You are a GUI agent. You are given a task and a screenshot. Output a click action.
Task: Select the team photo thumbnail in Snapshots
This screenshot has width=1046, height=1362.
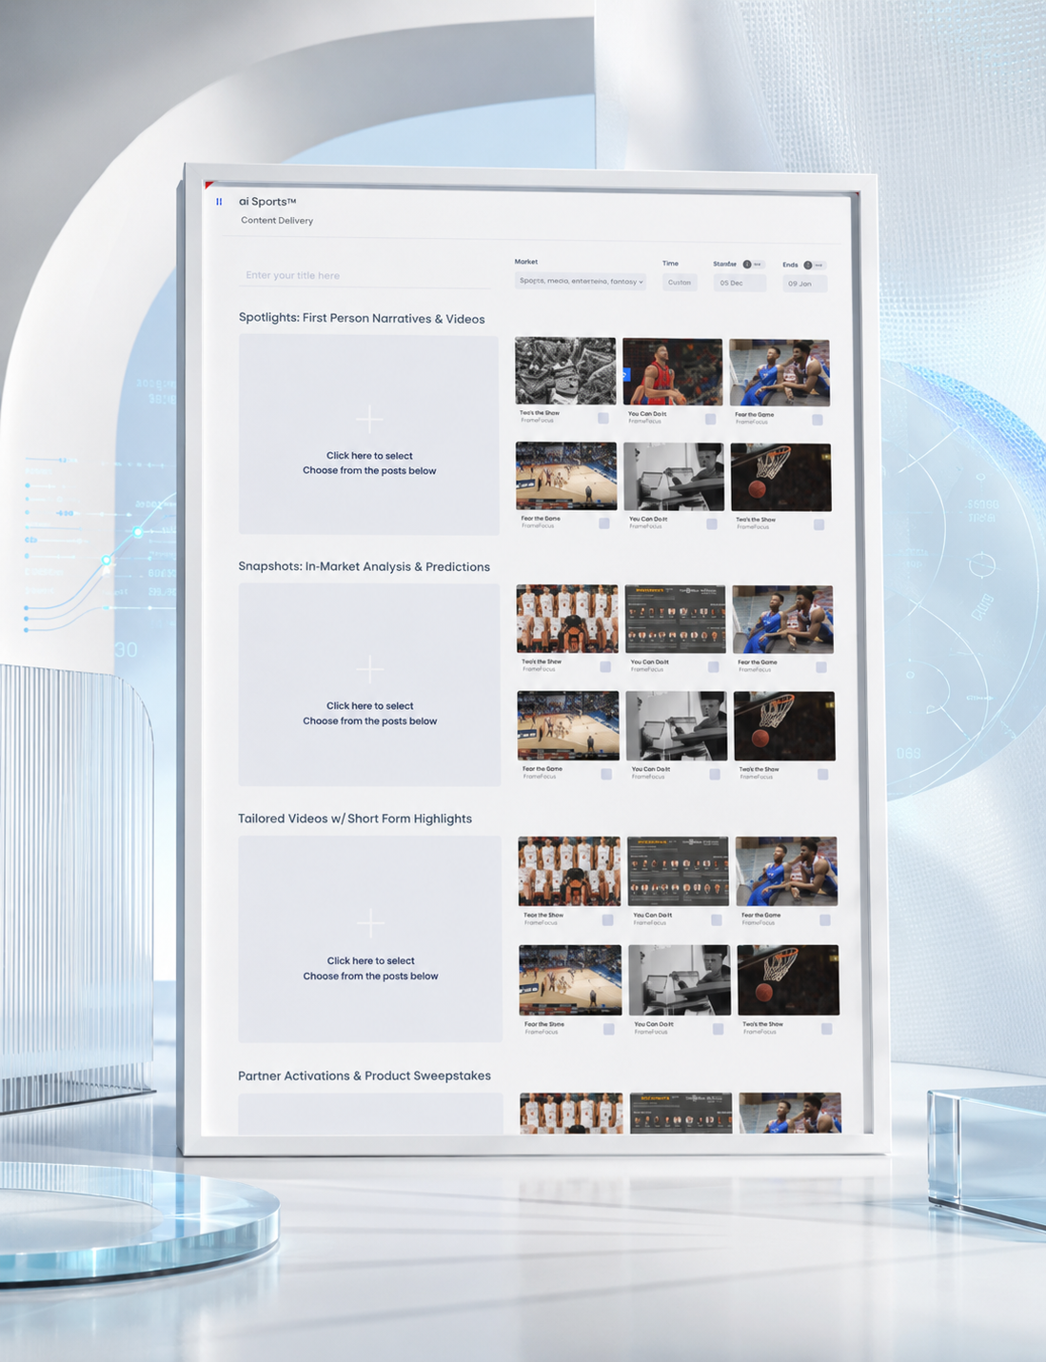567,620
